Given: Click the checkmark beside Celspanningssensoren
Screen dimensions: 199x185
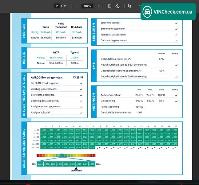Looking at the screenshot, I should pos(176,41).
